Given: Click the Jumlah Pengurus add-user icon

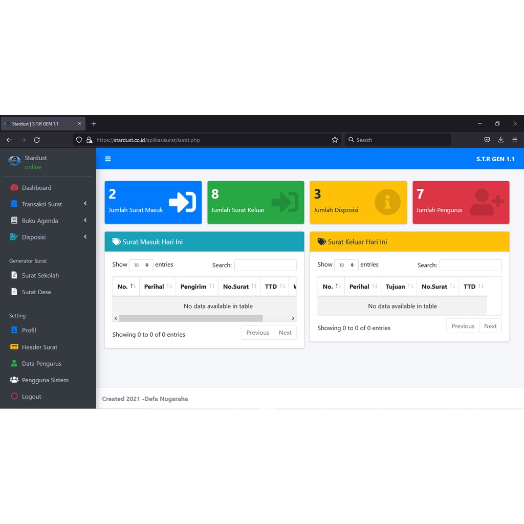Looking at the screenshot, I should click(486, 202).
